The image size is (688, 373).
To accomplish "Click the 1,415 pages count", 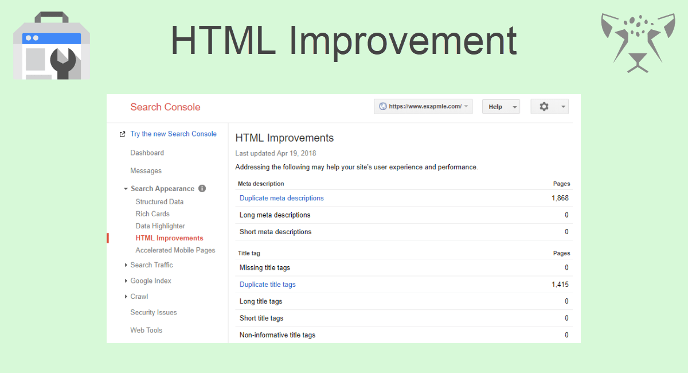I will tap(560, 284).
